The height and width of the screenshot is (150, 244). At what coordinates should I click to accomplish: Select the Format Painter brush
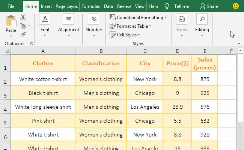[x=23, y=34]
